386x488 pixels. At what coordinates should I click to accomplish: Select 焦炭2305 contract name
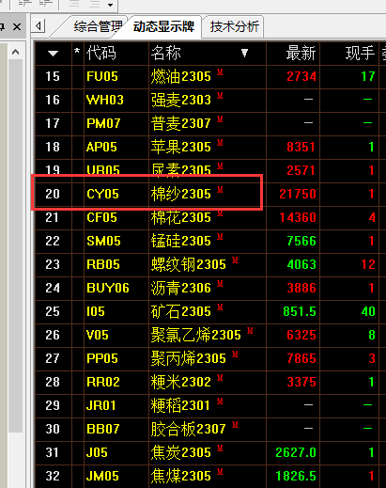[181, 452]
